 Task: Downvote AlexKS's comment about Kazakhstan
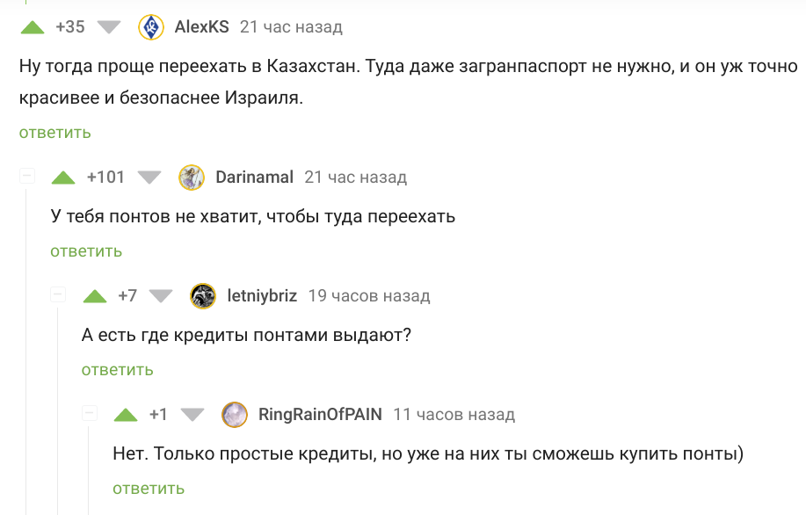pos(108,27)
